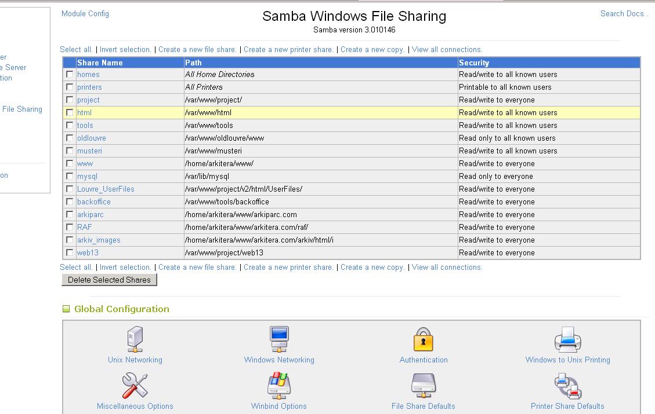
Task: Check the Louvre_UserFiles share checkbox
Action: [70, 189]
